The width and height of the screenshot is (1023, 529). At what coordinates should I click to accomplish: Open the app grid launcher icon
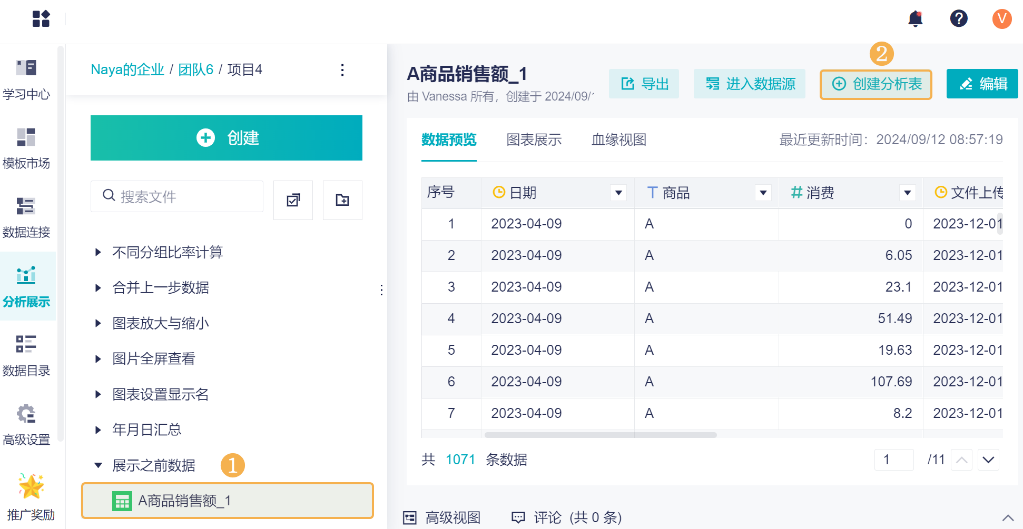(x=41, y=19)
